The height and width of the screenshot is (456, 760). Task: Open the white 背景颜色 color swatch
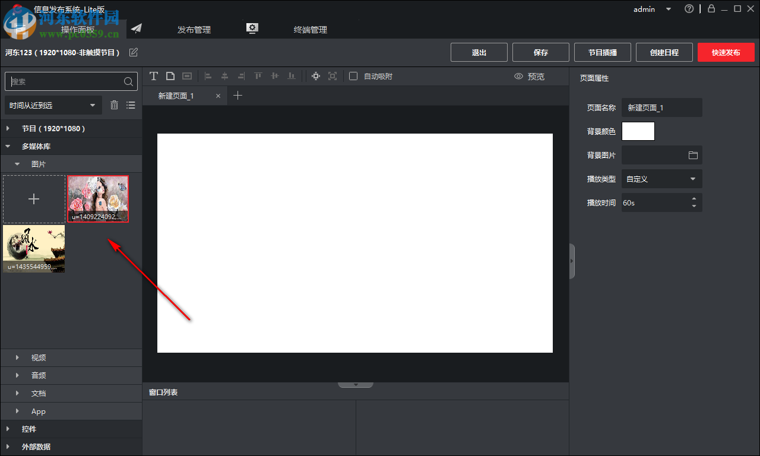coord(638,131)
